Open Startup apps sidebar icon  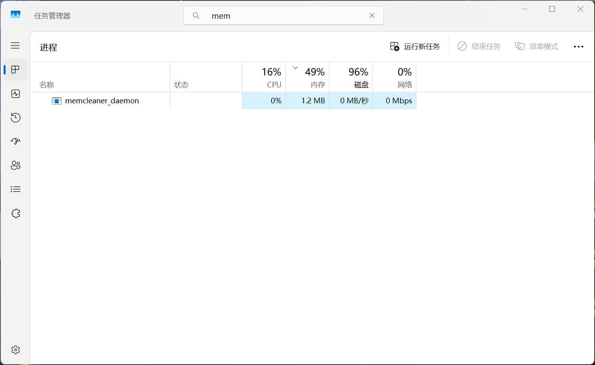pos(16,142)
